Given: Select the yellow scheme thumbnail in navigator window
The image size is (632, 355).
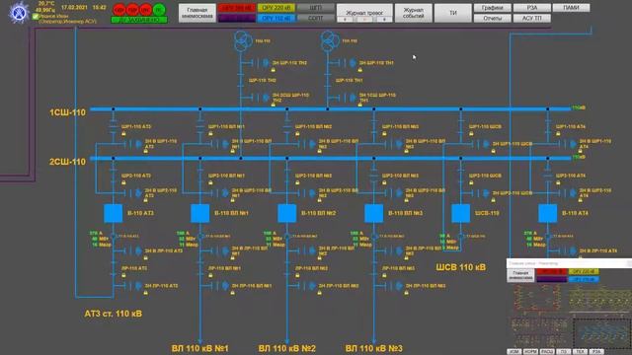Looking at the screenshot, I should click(599, 299).
